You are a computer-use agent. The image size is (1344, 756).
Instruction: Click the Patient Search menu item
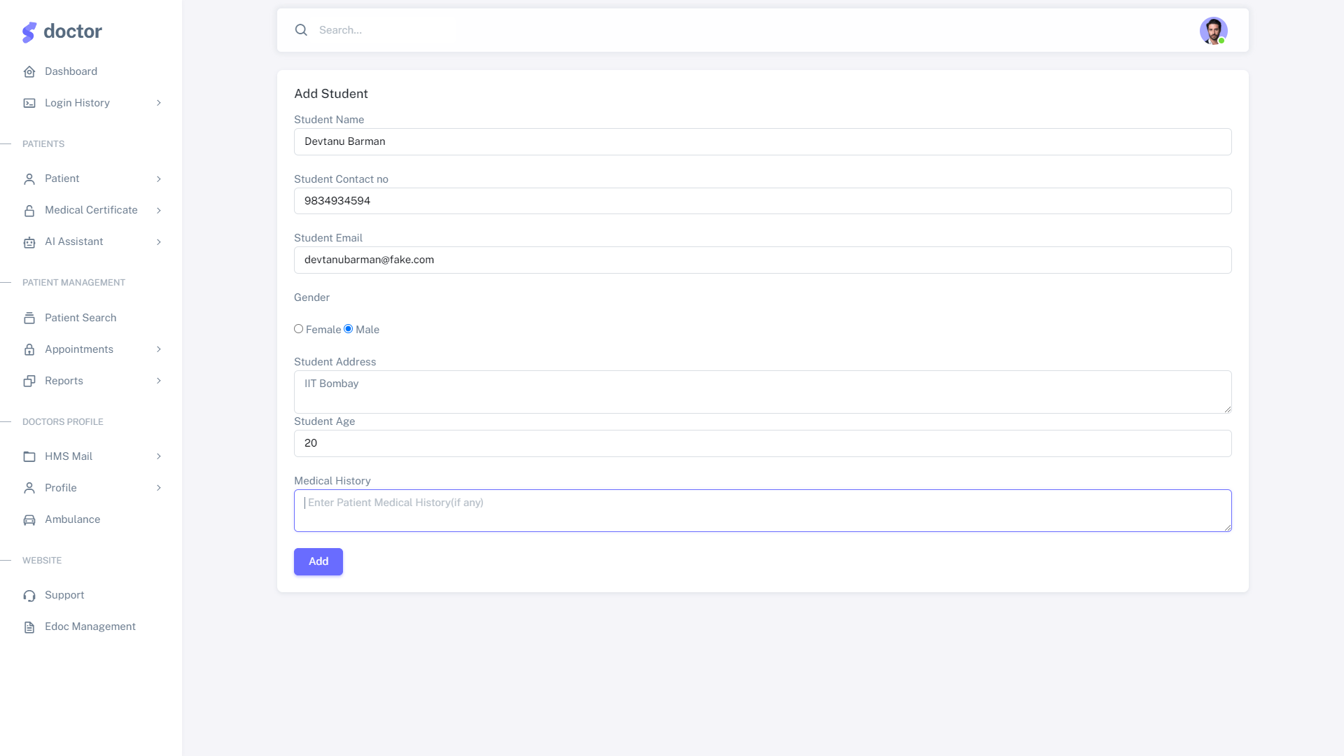[x=80, y=318]
